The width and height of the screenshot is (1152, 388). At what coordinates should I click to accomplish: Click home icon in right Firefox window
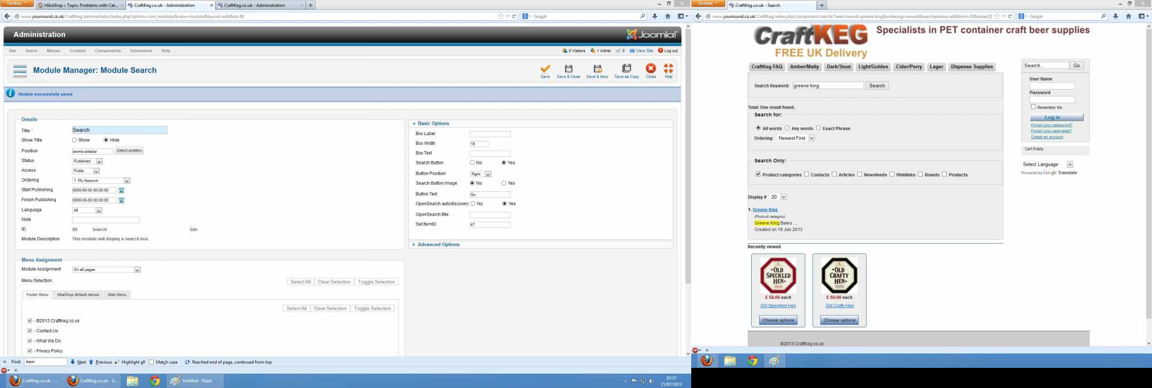[x=1128, y=16]
